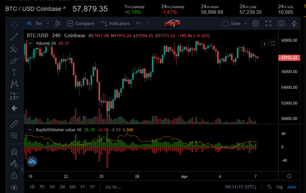Select the 3Y date range

[92, 187]
